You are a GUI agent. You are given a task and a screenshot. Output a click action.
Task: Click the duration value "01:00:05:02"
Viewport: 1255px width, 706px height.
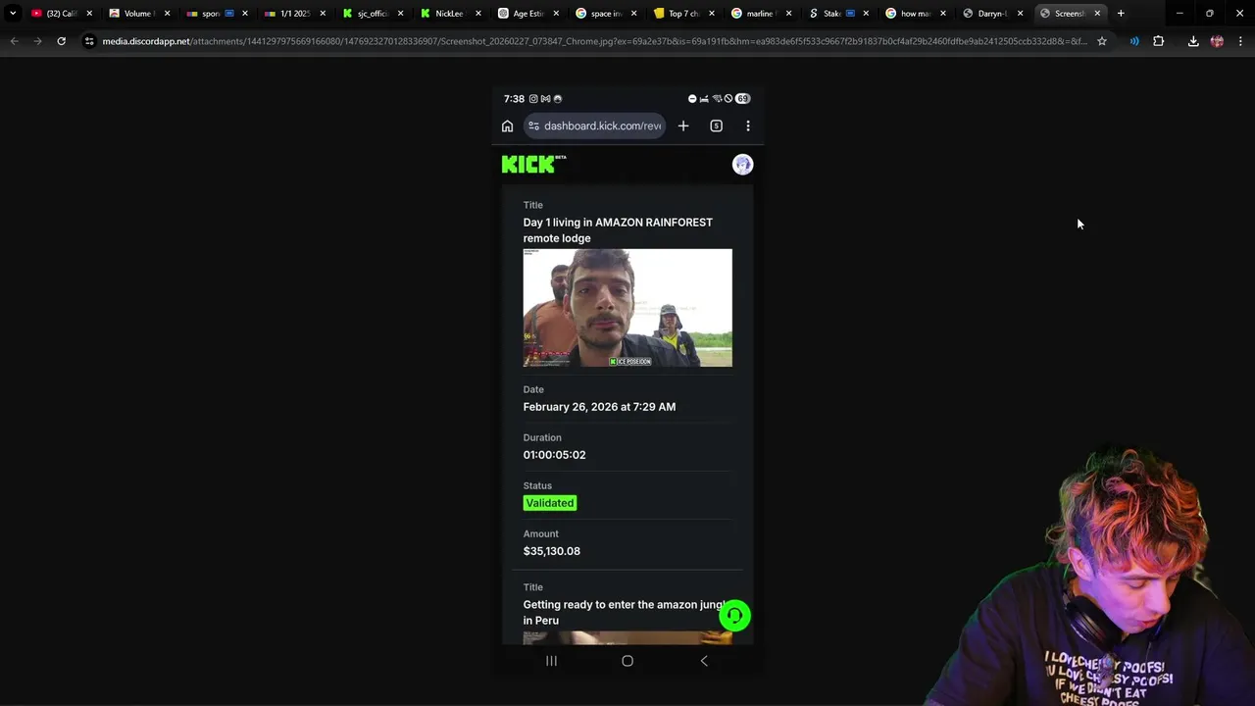(x=554, y=455)
